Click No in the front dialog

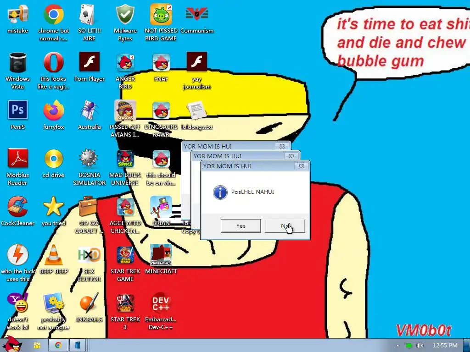click(285, 225)
